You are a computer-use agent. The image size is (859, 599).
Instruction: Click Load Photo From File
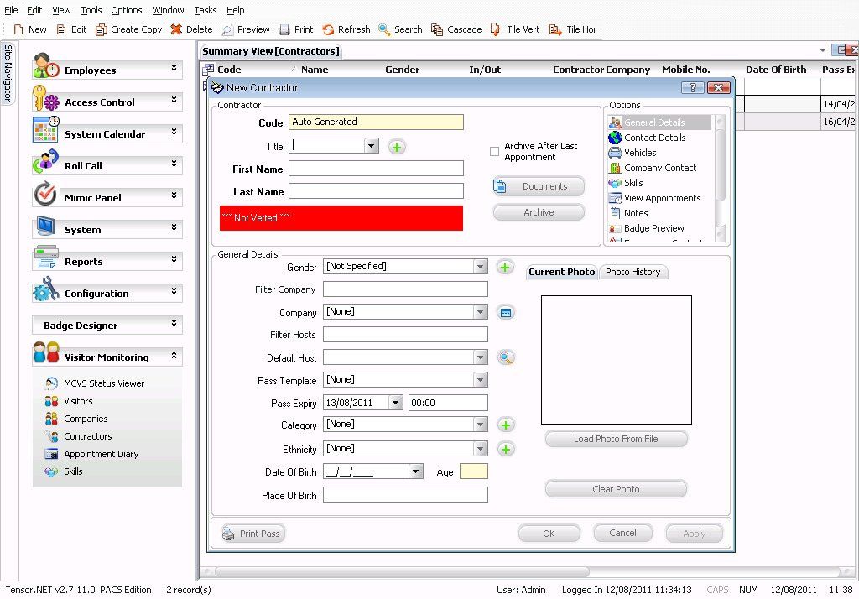(x=616, y=439)
